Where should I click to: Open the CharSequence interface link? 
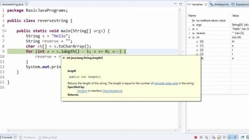112,91
